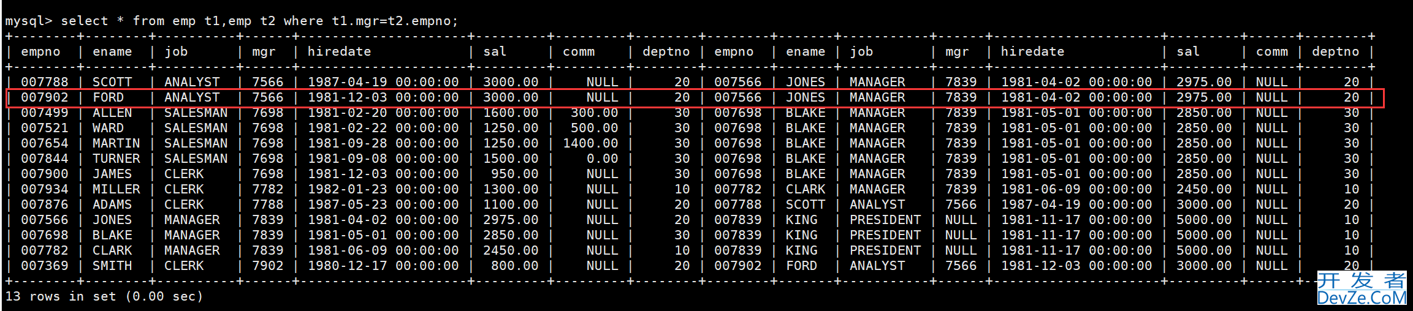The width and height of the screenshot is (1413, 311).
Task: Click the comm value 500.00
Action: pos(595,128)
